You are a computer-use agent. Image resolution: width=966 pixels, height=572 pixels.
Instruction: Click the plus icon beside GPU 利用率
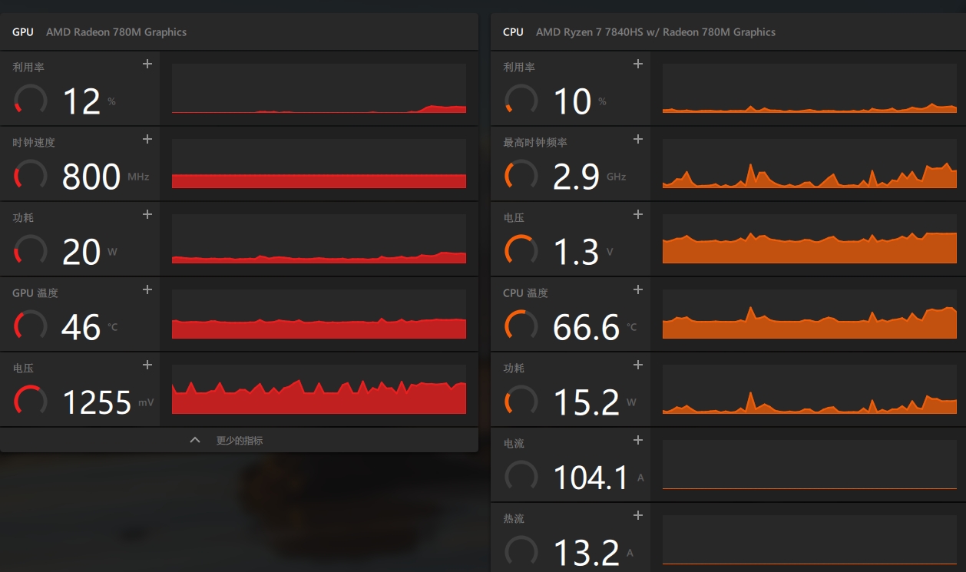147,64
